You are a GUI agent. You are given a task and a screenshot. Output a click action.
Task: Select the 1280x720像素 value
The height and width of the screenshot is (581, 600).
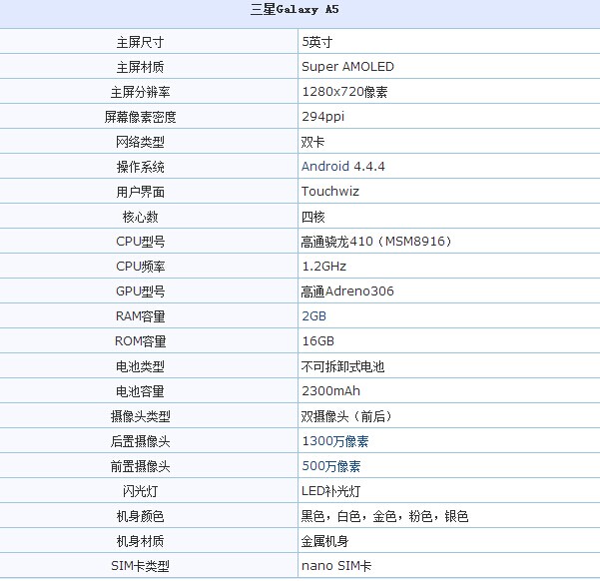(344, 92)
